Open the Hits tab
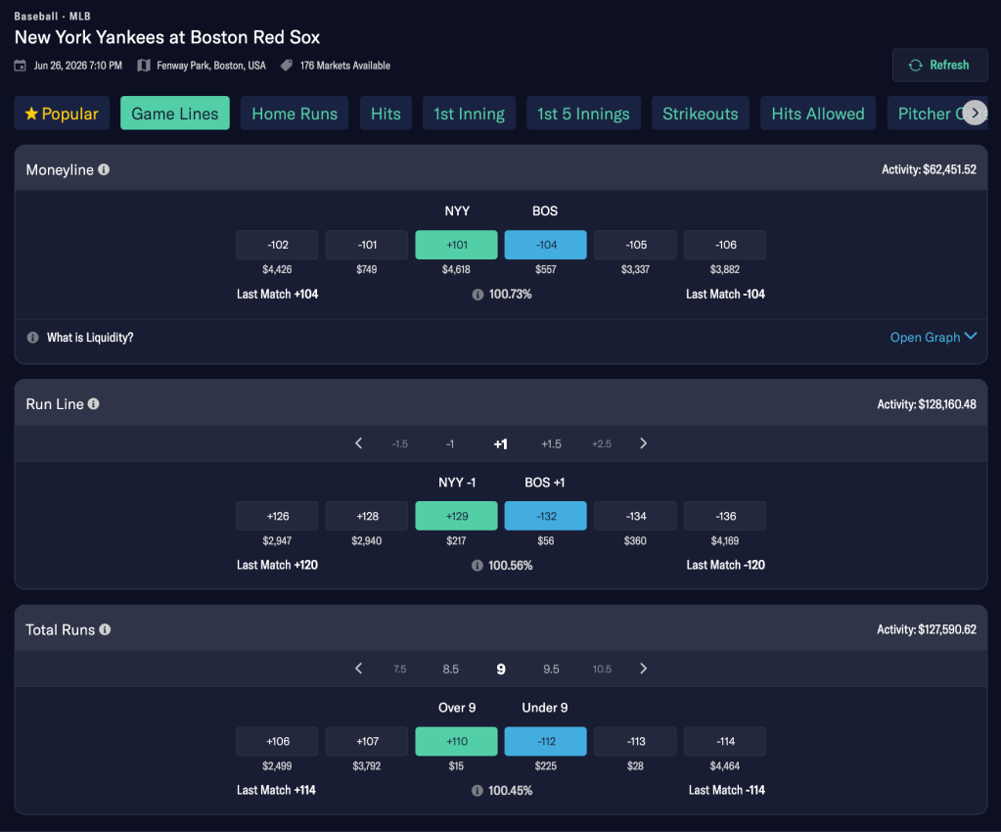The height and width of the screenshot is (832, 1001). 386,113
